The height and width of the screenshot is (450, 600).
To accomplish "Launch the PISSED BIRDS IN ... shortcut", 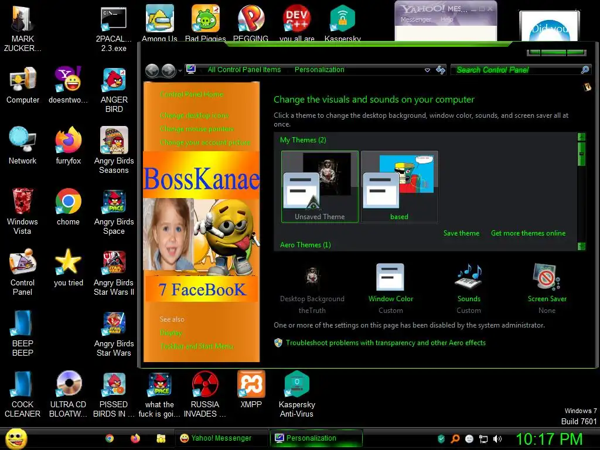I will 114,394.
